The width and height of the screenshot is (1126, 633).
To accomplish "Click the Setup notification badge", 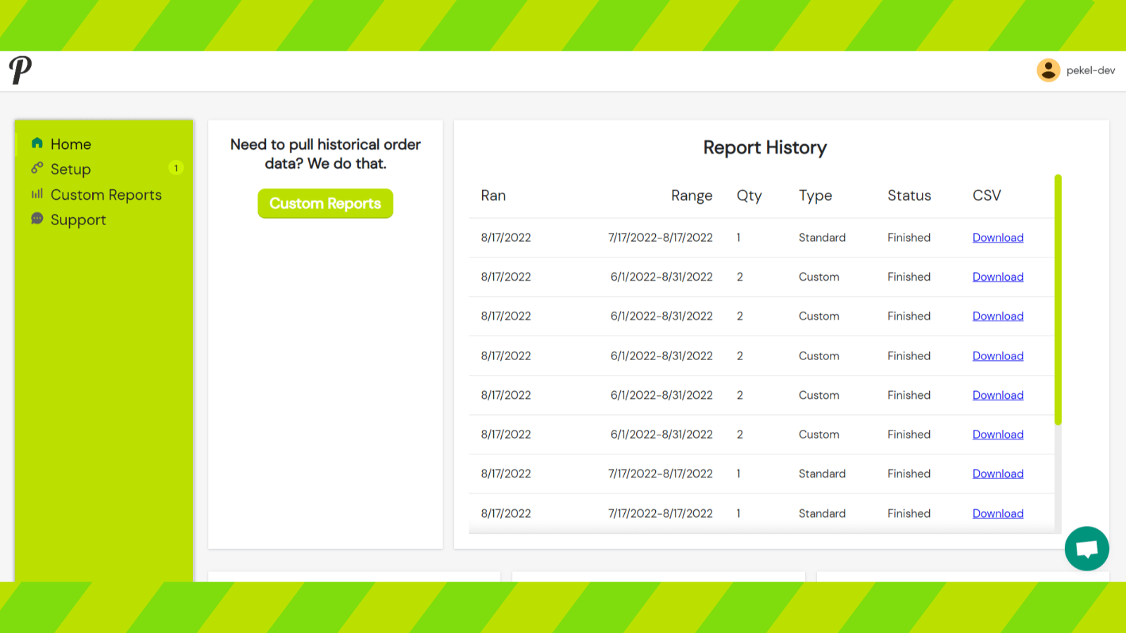I will pos(176,168).
